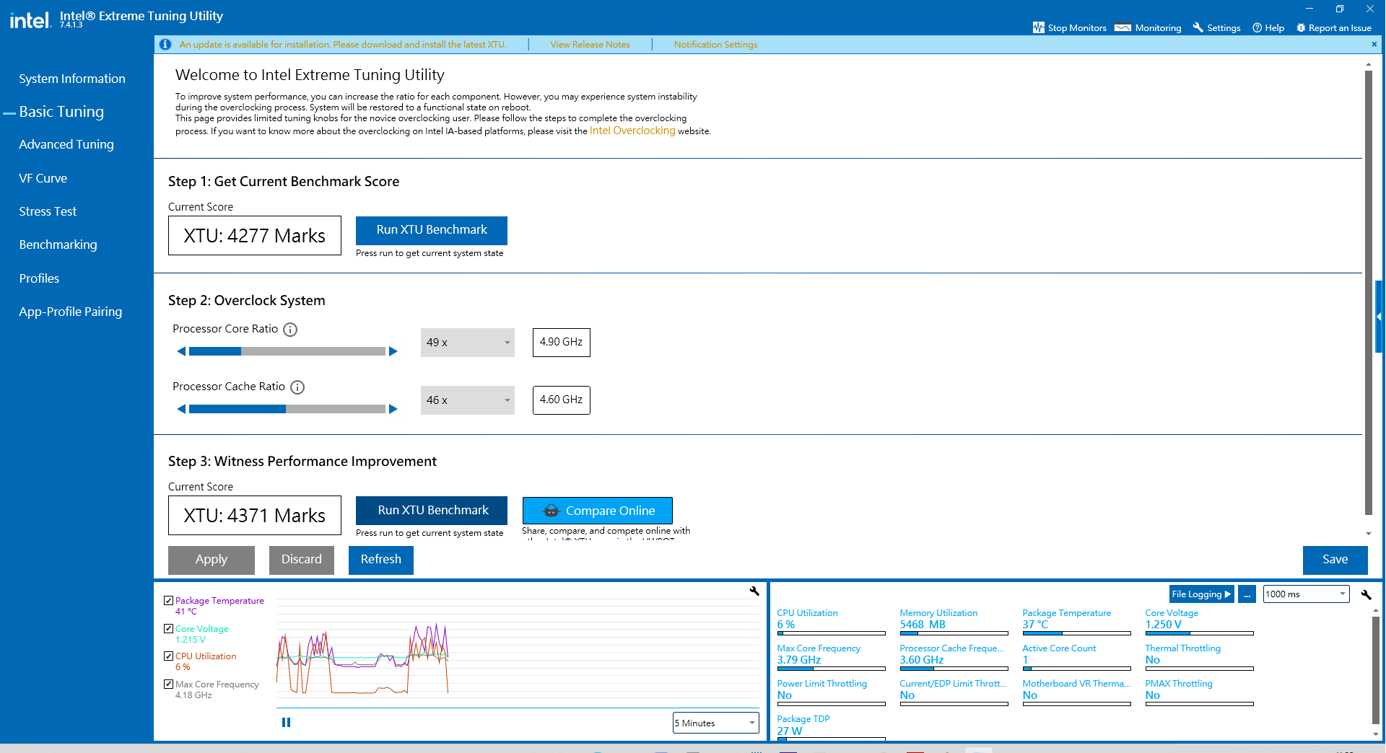Open Advanced Tuning section
This screenshot has height=753, width=1386.
pyautogui.click(x=66, y=144)
